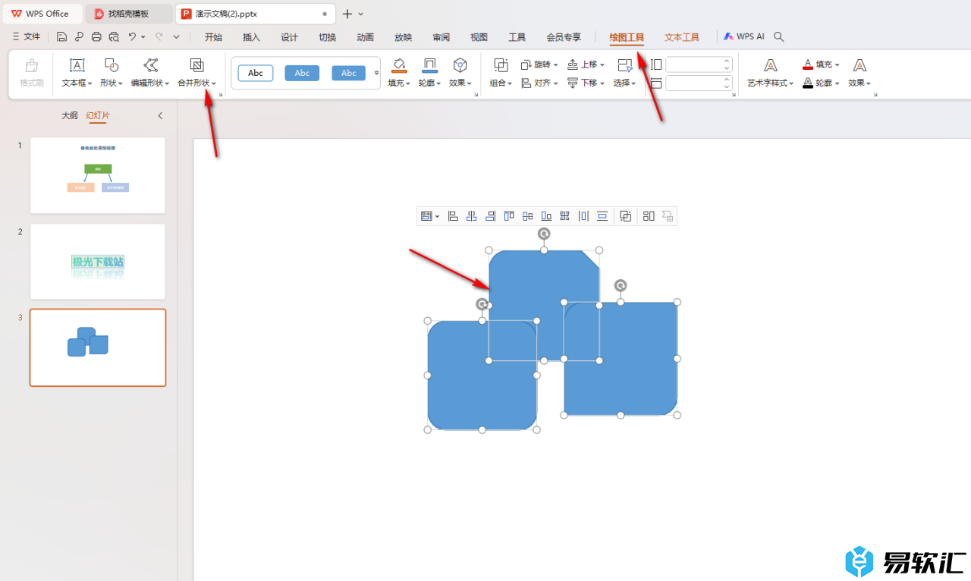Screen dimensions: 971x581
Task: Open a new tab with plus button
Action: pyautogui.click(x=347, y=14)
